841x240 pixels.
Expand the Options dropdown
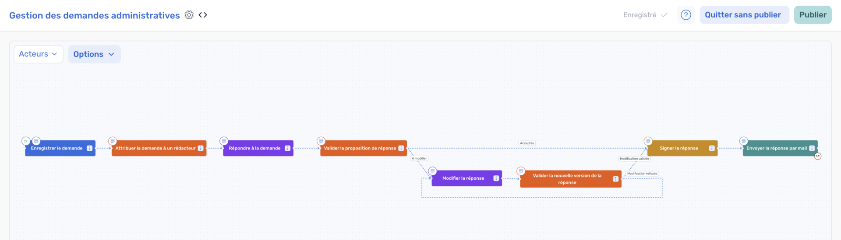pos(94,54)
